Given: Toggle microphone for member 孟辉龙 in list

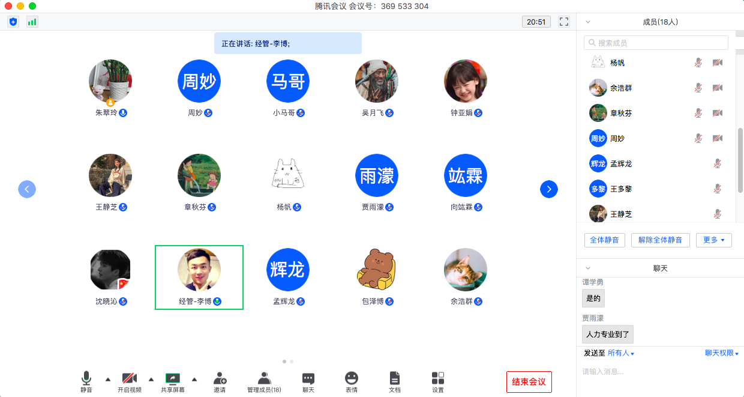Looking at the screenshot, I should click(x=717, y=163).
